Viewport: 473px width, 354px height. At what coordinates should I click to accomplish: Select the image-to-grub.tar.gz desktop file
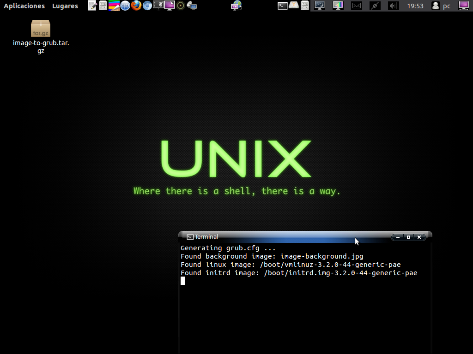pyautogui.click(x=41, y=37)
